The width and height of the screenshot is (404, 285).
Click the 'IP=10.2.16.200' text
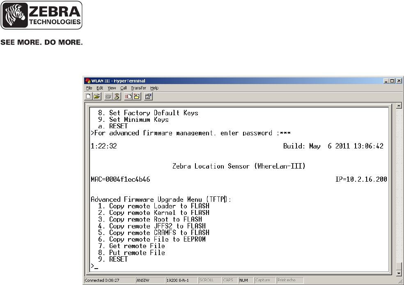[x=361, y=180]
